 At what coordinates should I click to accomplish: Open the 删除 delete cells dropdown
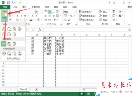click(109, 16)
